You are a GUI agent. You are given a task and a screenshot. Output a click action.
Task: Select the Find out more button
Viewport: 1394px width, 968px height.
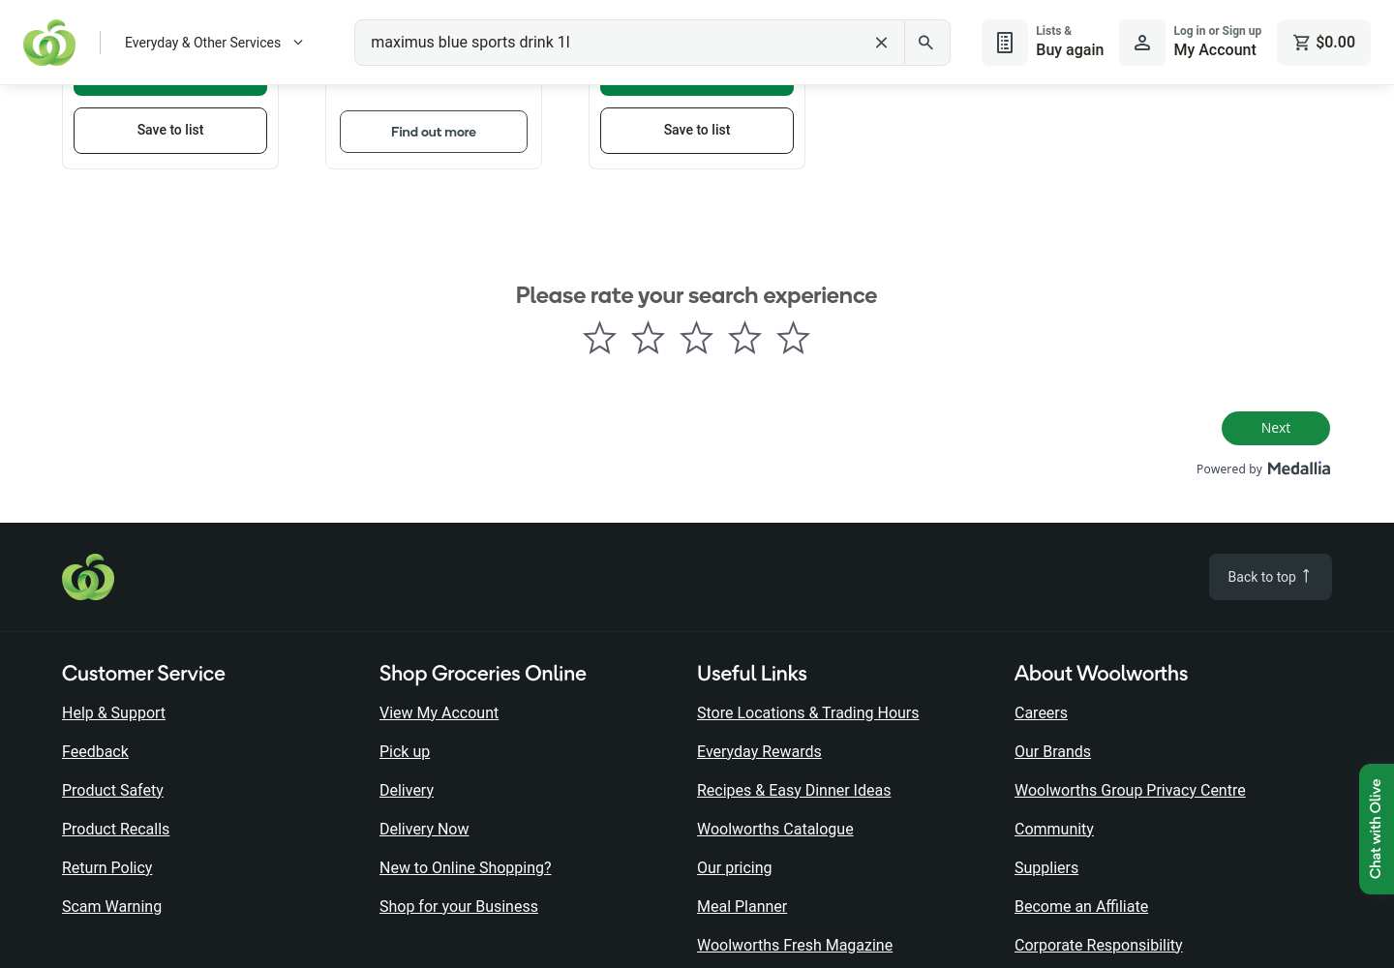434,132
